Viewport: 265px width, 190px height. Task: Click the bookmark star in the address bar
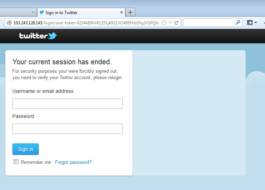(164, 23)
